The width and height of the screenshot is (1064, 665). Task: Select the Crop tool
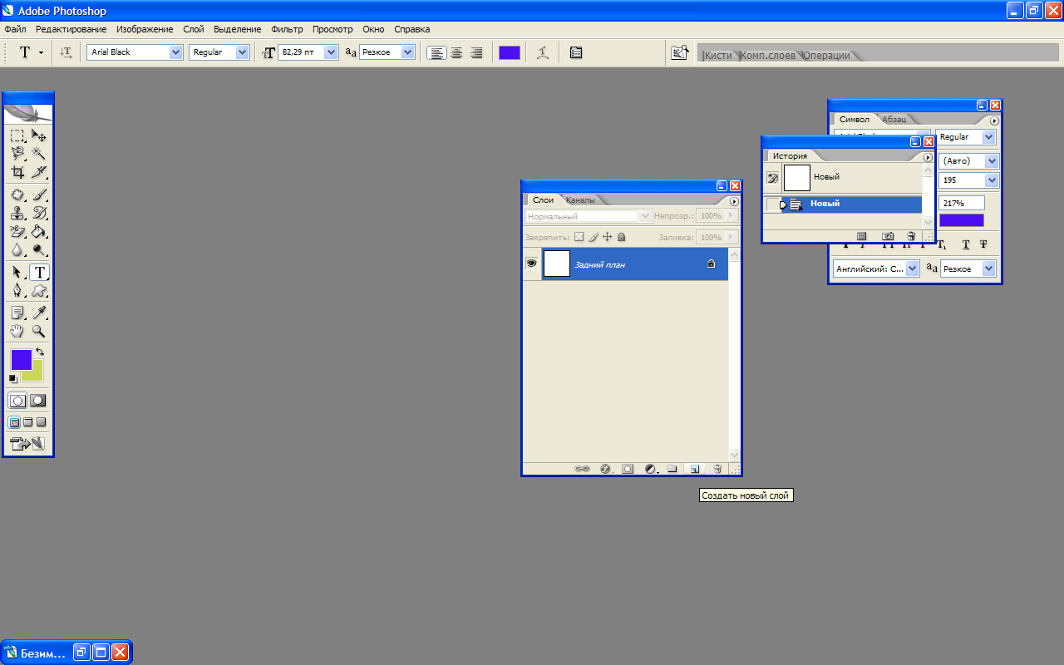(x=17, y=172)
